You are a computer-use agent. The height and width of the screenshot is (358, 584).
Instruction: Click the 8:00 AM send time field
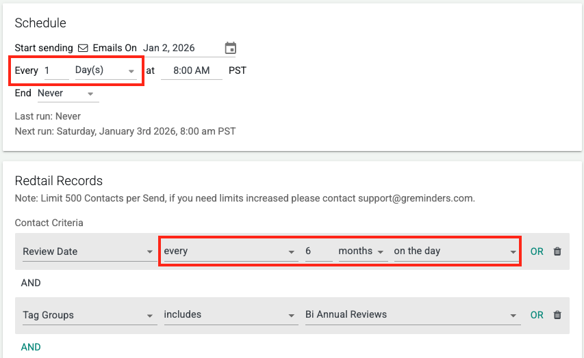(191, 70)
